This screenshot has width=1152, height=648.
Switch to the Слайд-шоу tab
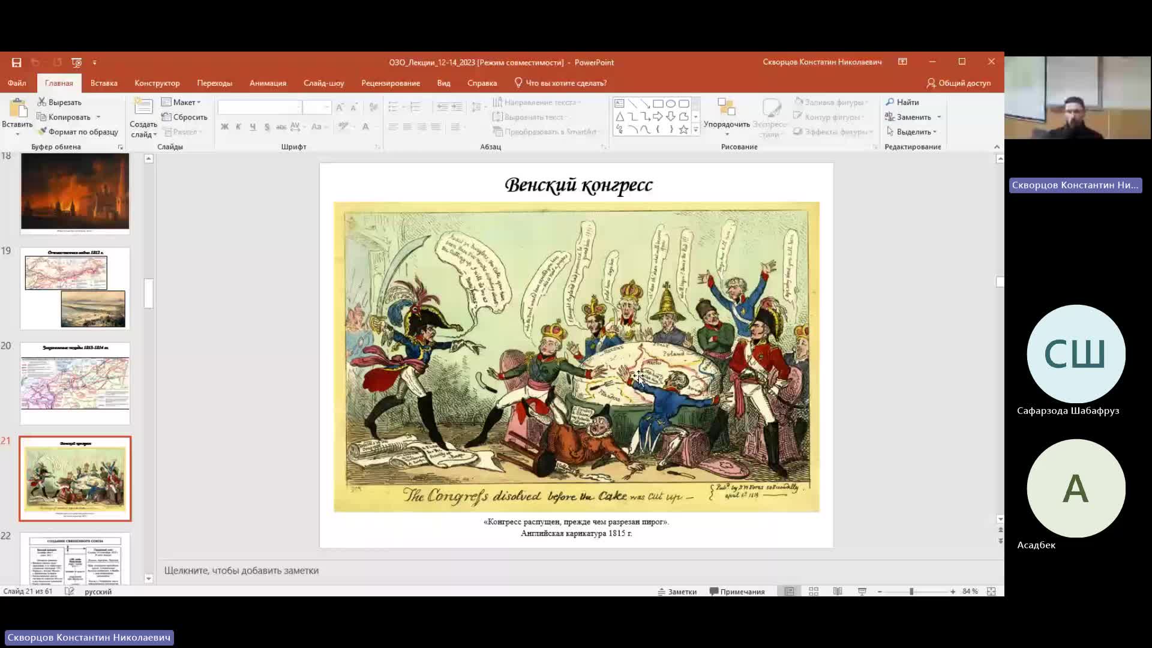pos(324,83)
